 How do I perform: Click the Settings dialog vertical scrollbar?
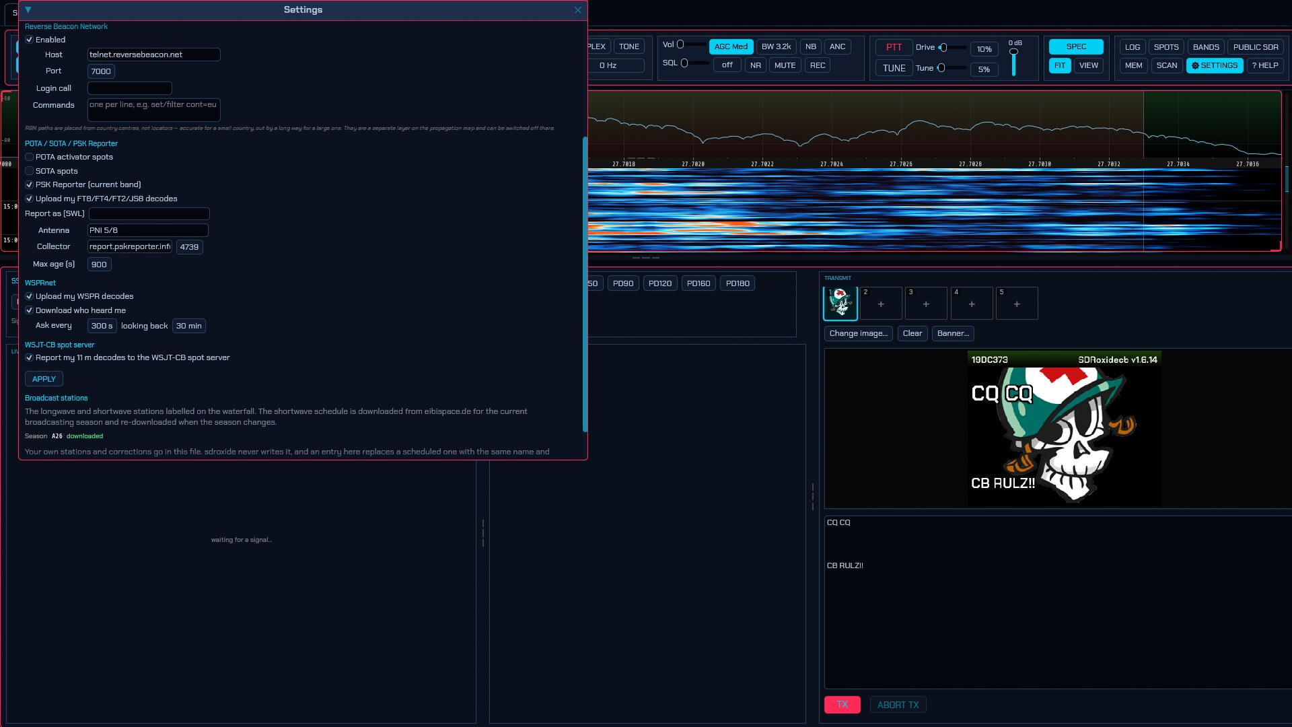(585, 283)
